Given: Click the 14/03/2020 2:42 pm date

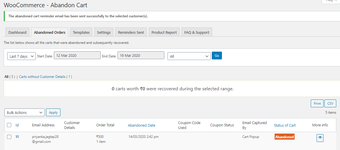Looking at the screenshot, I should (143, 137).
